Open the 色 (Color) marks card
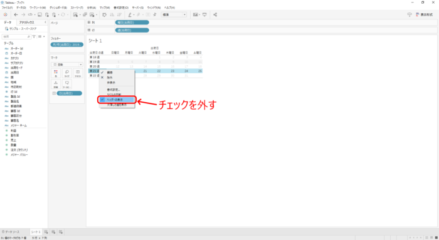 [56, 73]
